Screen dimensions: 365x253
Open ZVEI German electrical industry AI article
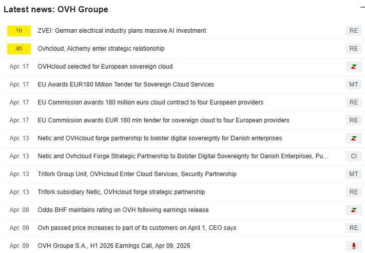coord(122,31)
